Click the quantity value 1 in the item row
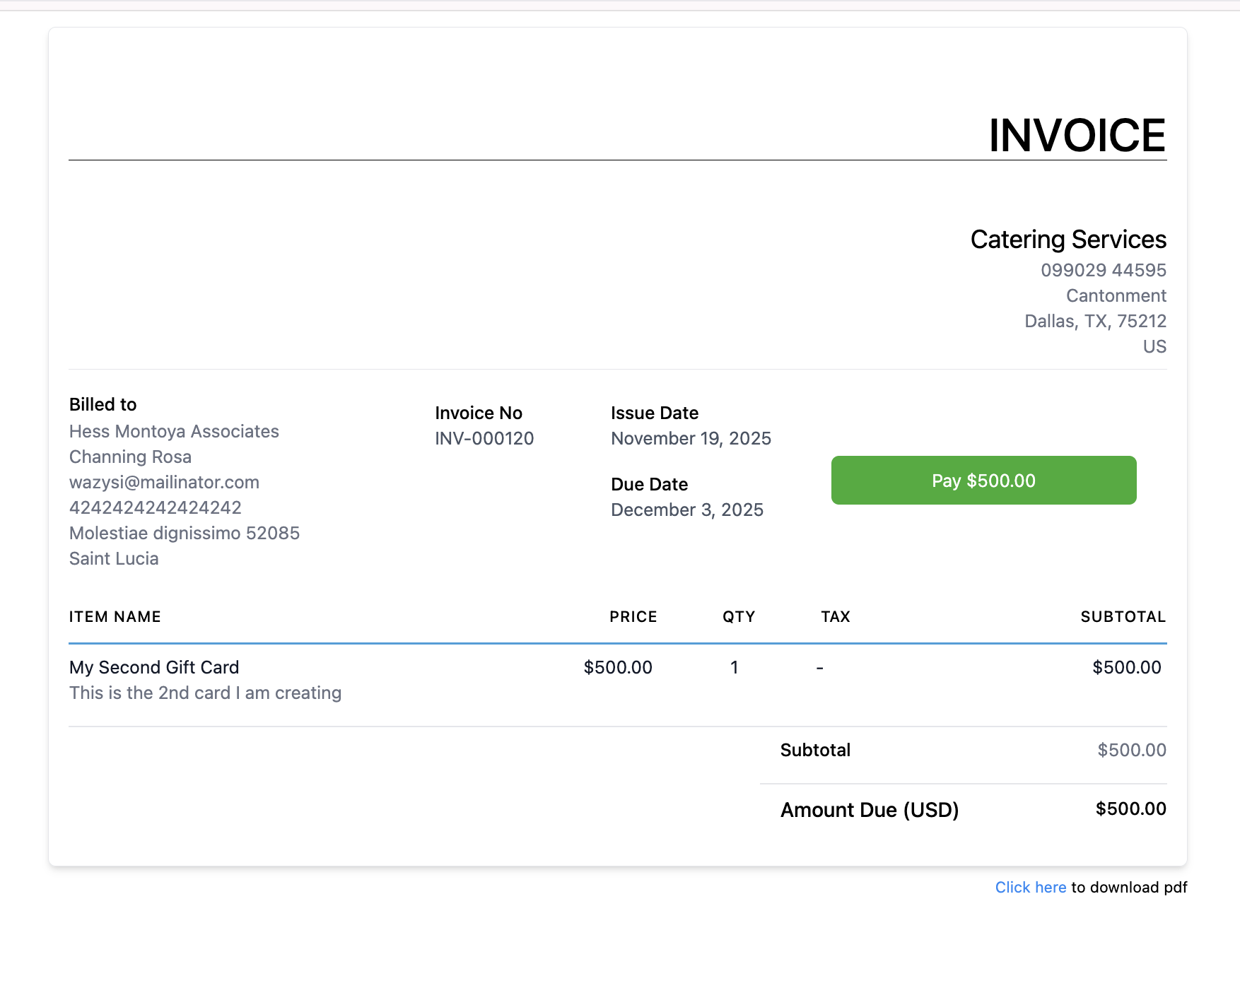Image resolution: width=1240 pixels, height=988 pixels. tap(735, 667)
